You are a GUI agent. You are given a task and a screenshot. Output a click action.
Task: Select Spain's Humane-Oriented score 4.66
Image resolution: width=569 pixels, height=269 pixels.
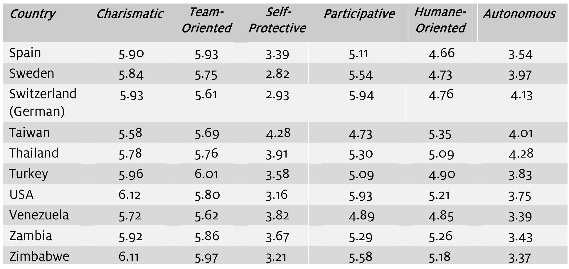coord(441,53)
